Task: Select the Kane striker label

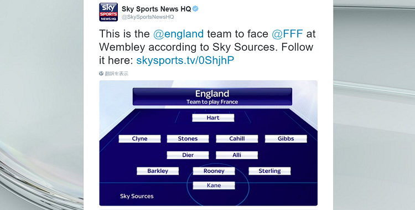Action: point(214,185)
